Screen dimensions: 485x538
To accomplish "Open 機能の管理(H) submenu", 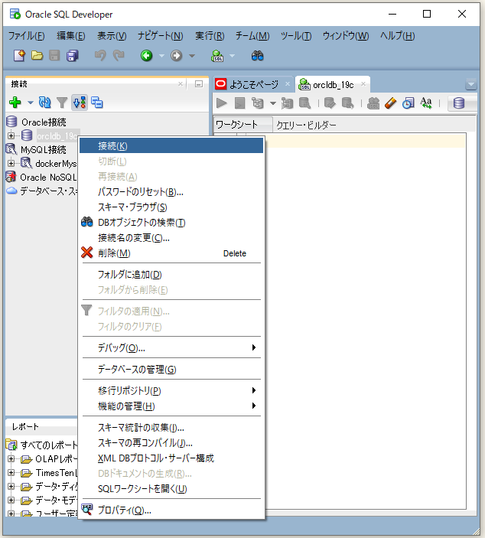I will (x=171, y=406).
